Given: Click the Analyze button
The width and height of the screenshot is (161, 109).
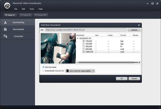Looking at the screenshot, I should coord(134,30).
